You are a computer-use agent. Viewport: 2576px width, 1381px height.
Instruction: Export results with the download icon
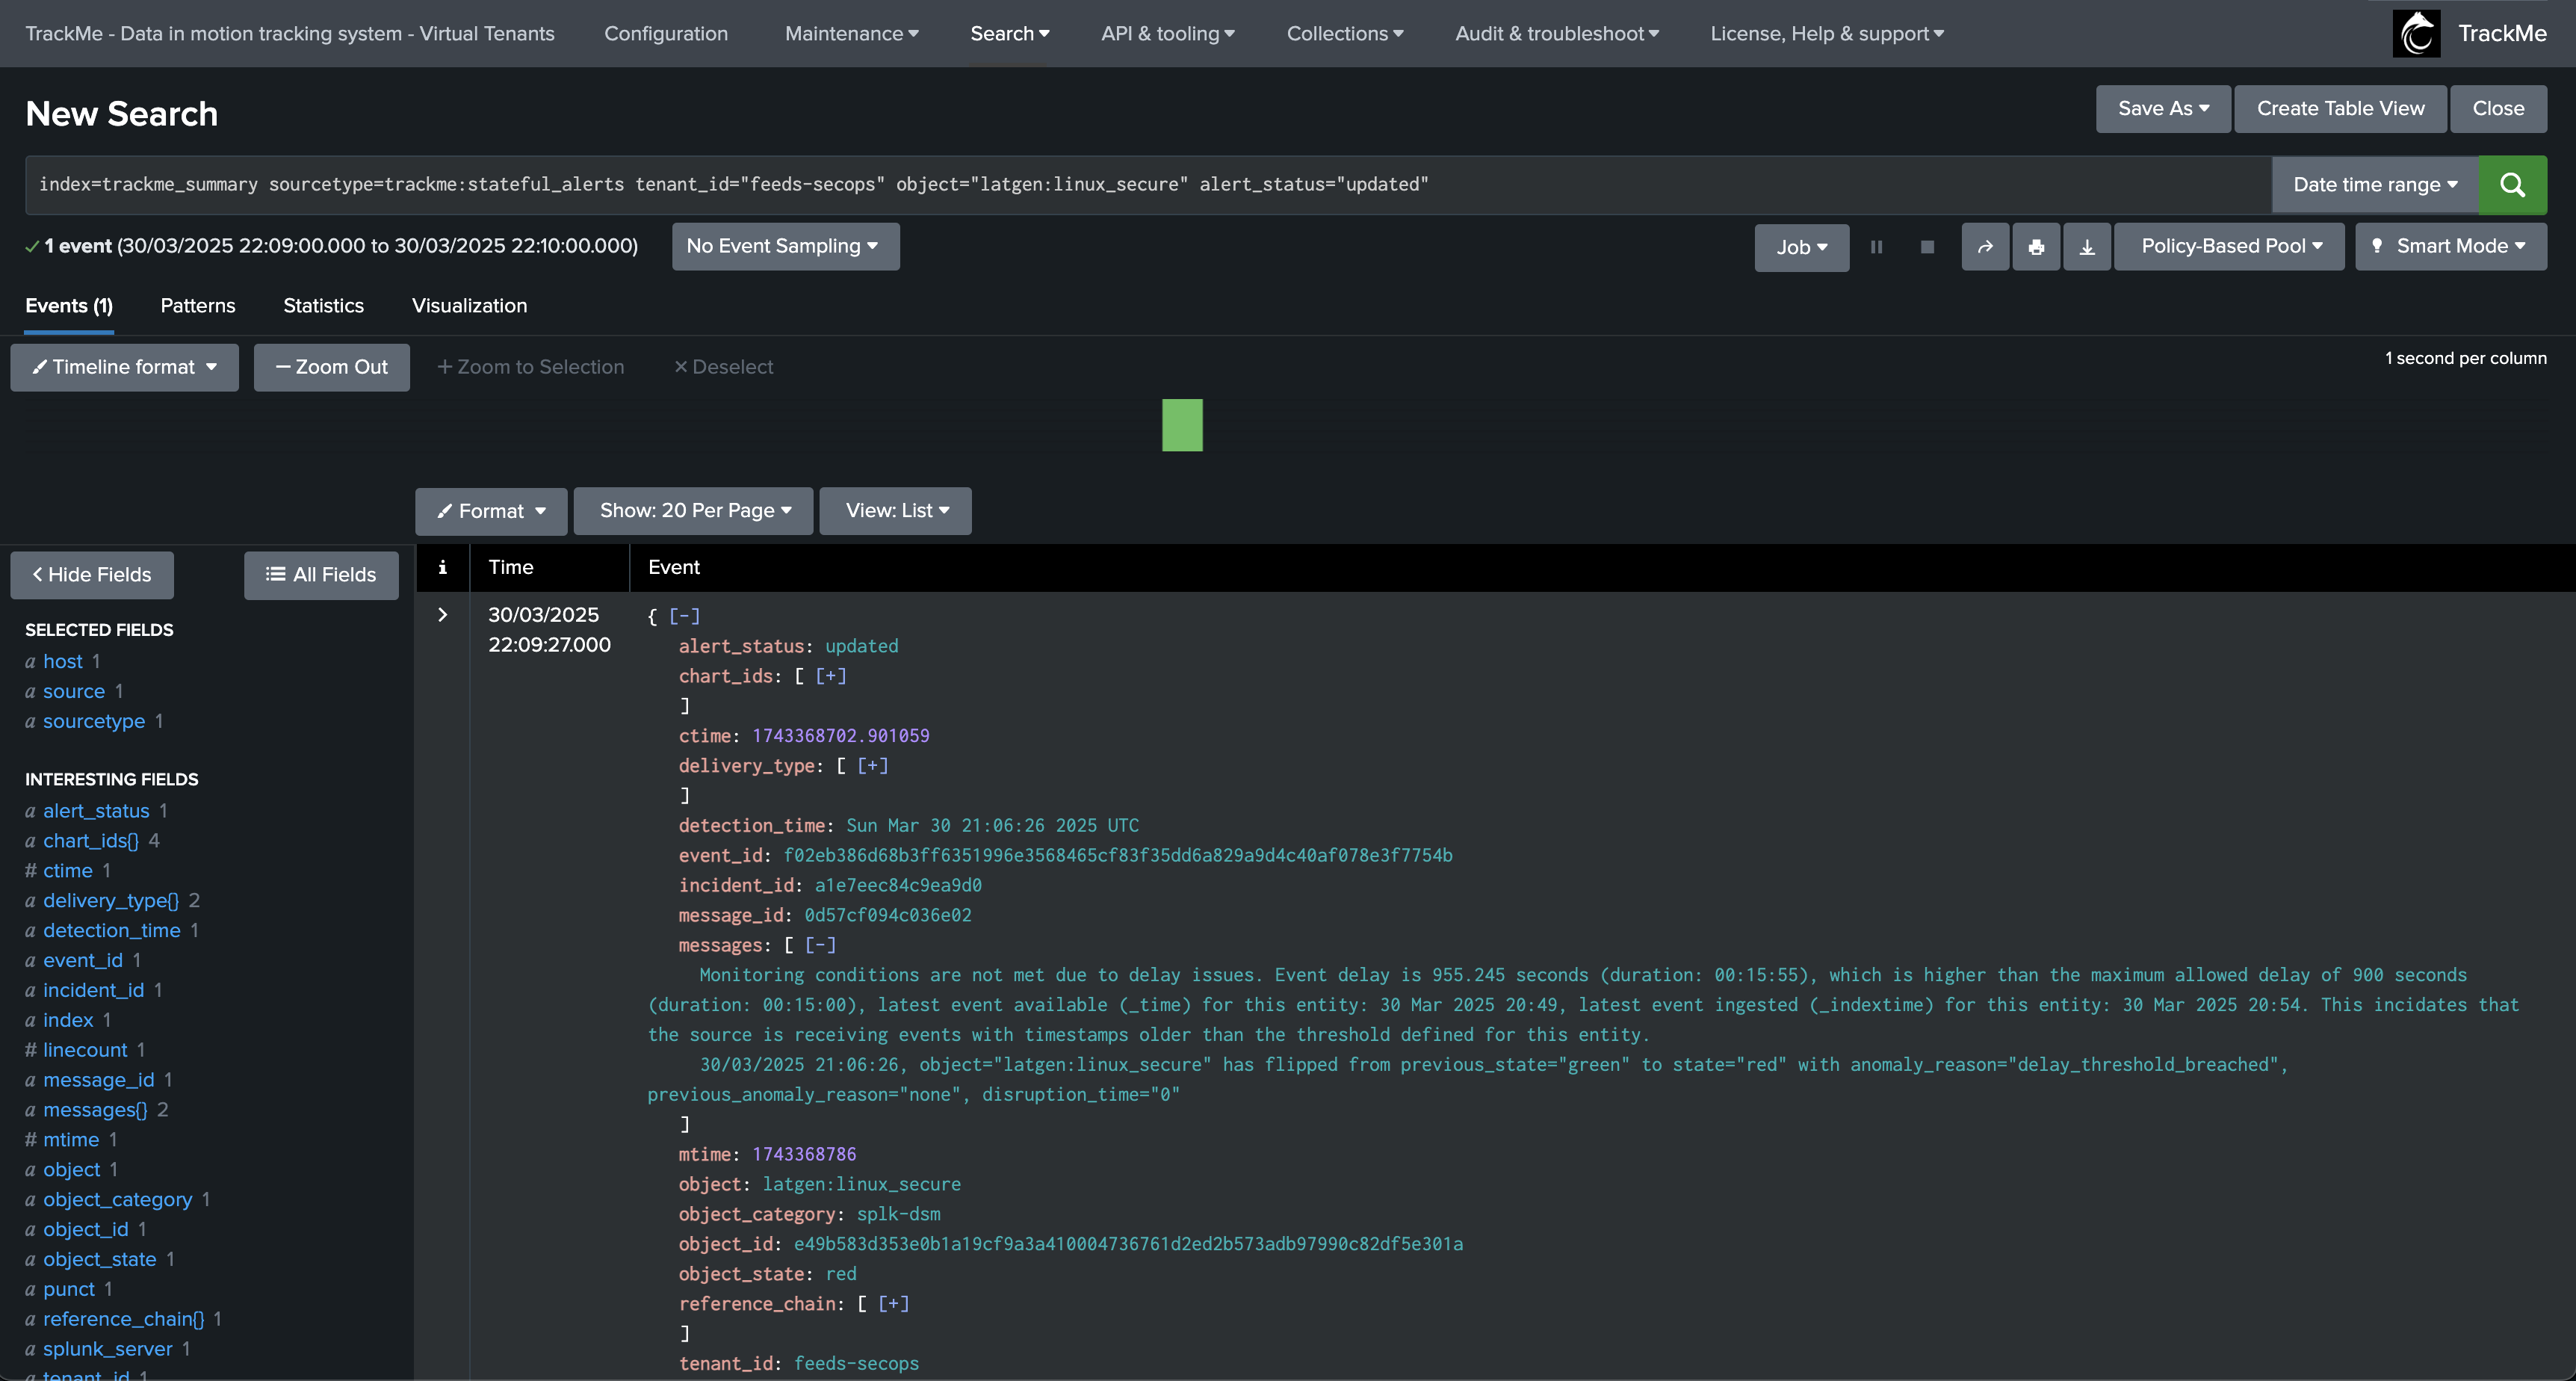tap(2087, 247)
